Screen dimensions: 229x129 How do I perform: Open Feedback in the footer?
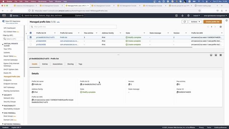5,128
